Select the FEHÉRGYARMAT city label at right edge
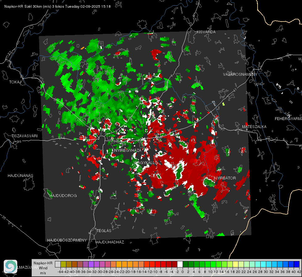302x277 pixels. pyautogui.click(x=288, y=119)
